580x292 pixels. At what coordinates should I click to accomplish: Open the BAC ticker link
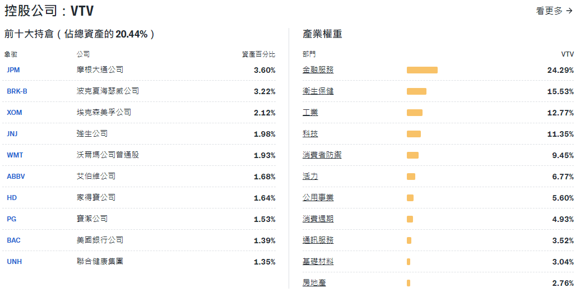point(13,240)
